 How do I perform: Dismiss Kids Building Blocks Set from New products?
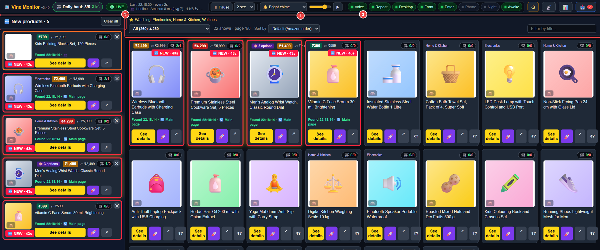(x=117, y=37)
